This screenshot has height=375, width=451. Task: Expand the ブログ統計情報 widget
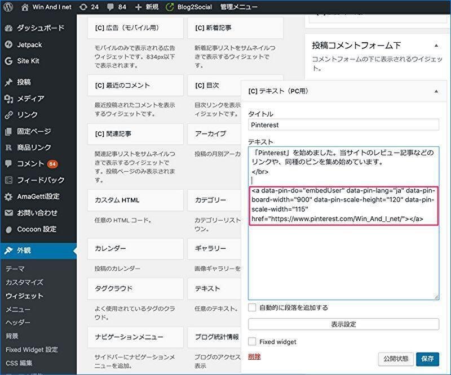[x=214, y=337]
